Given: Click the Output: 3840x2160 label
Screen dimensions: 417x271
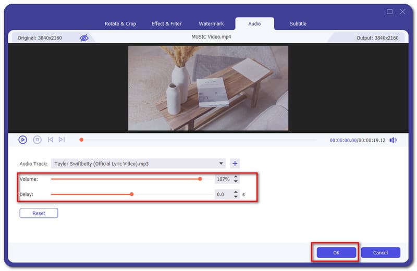Looking at the screenshot, I should pos(377,38).
